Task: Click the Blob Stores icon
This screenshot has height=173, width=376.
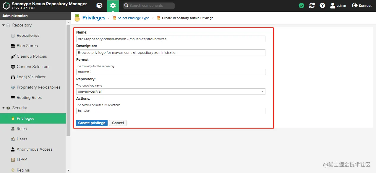Action: (x=13, y=46)
